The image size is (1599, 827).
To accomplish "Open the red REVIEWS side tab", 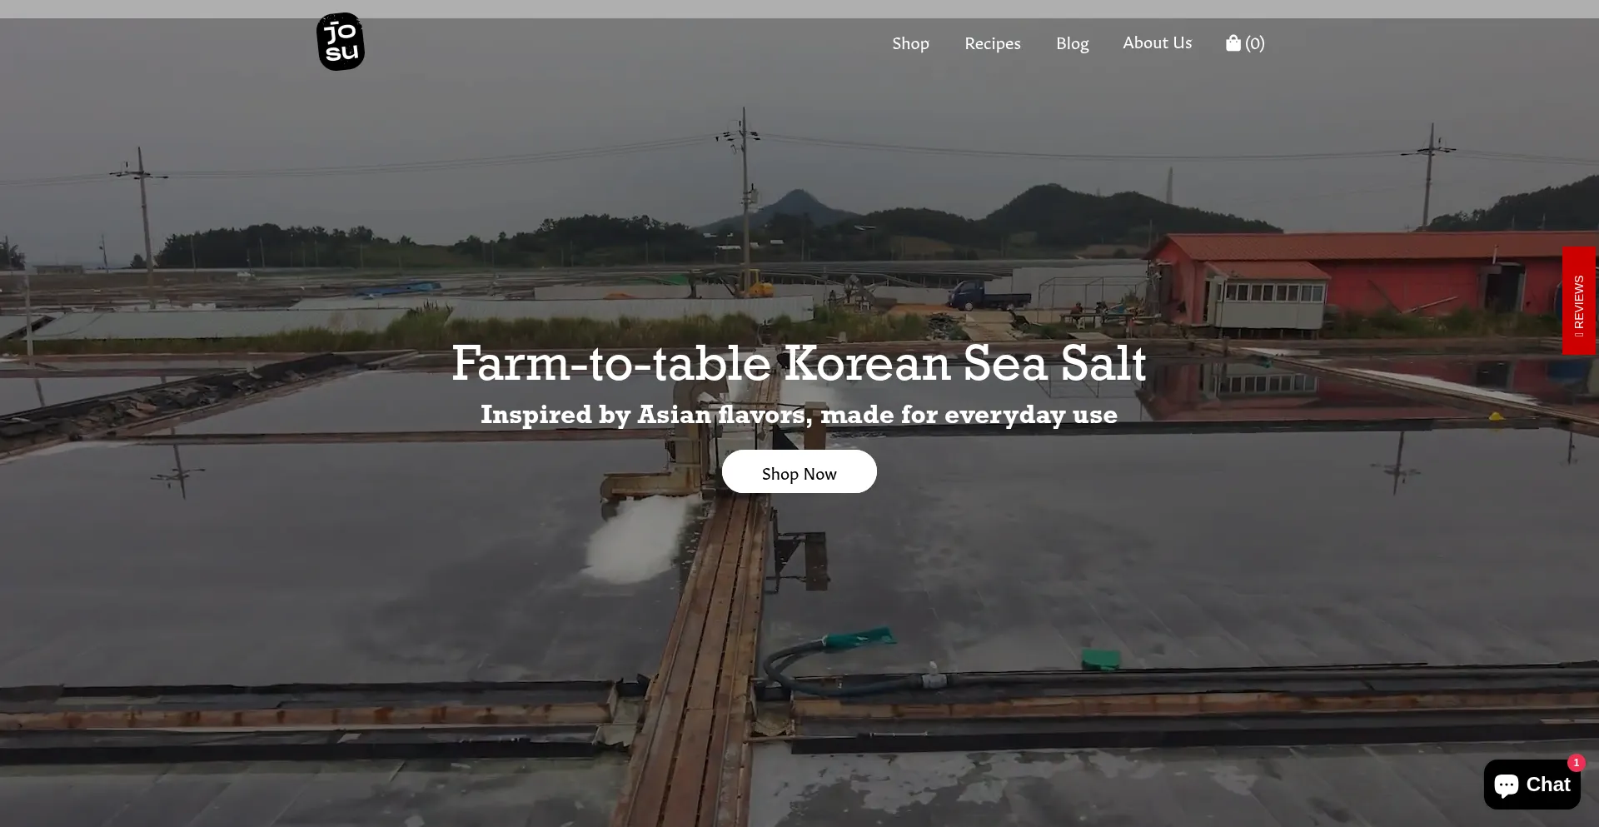I will pos(1579,301).
